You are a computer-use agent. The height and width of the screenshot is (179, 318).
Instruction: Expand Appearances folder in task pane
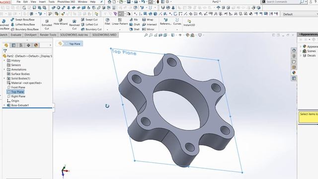[301, 46]
